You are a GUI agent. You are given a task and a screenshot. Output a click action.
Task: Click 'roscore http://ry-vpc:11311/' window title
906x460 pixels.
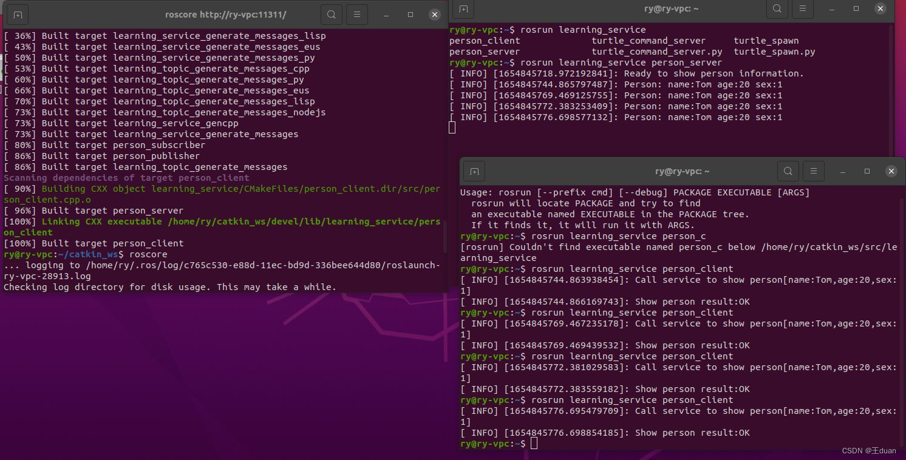225,15
